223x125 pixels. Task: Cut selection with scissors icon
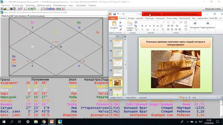tap(120, 22)
